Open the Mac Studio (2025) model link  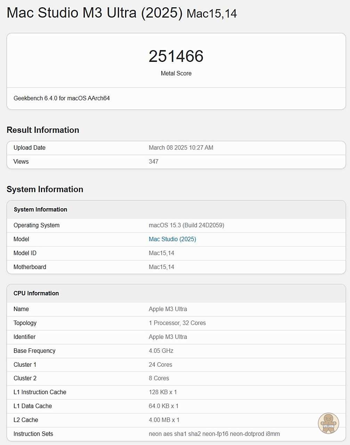(172, 239)
